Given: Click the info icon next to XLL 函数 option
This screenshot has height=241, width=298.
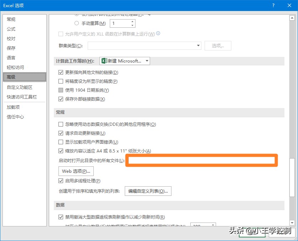Looking at the screenshot, I should point(158,34).
